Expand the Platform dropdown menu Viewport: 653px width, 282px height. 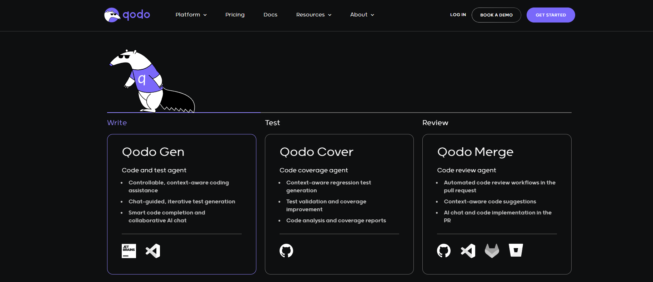[x=191, y=15]
